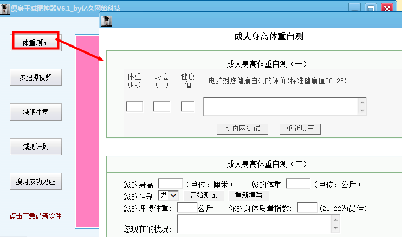This screenshot has width=402, height=237.
Task: Focus the 健康值 result field
Action: tap(187, 107)
